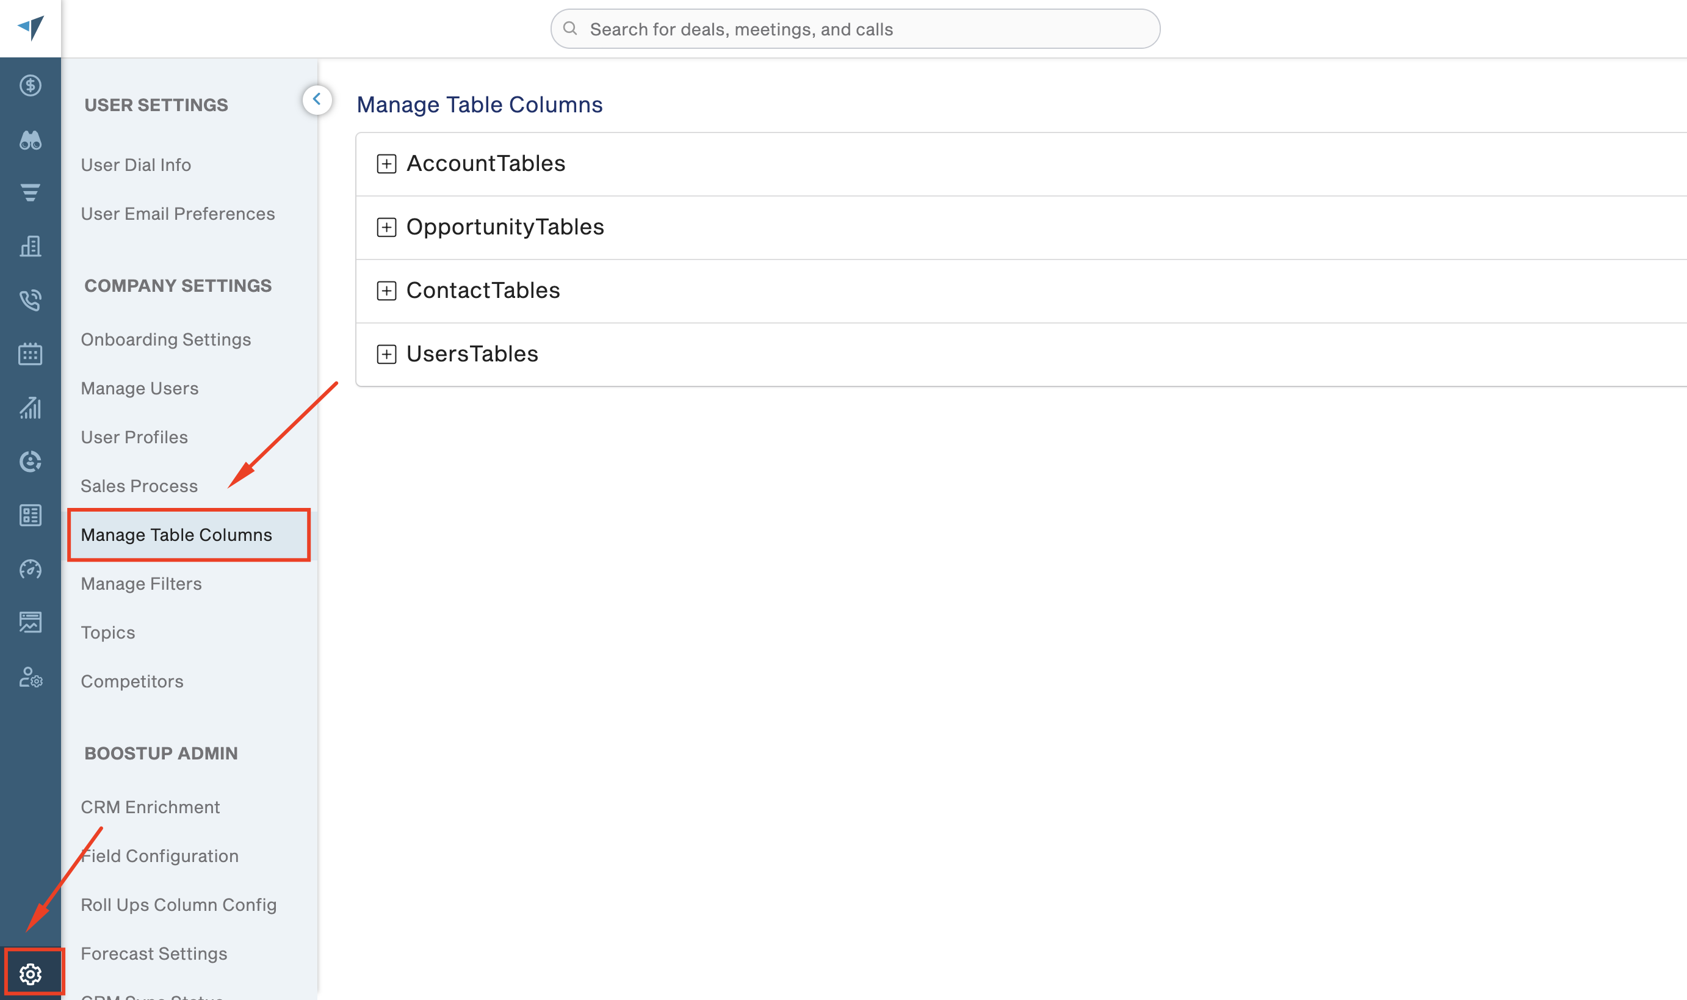1687x1000 pixels.
Task: Collapse the settings sidebar with chevron
Action: pyautogui.click(x=317, y=100)
